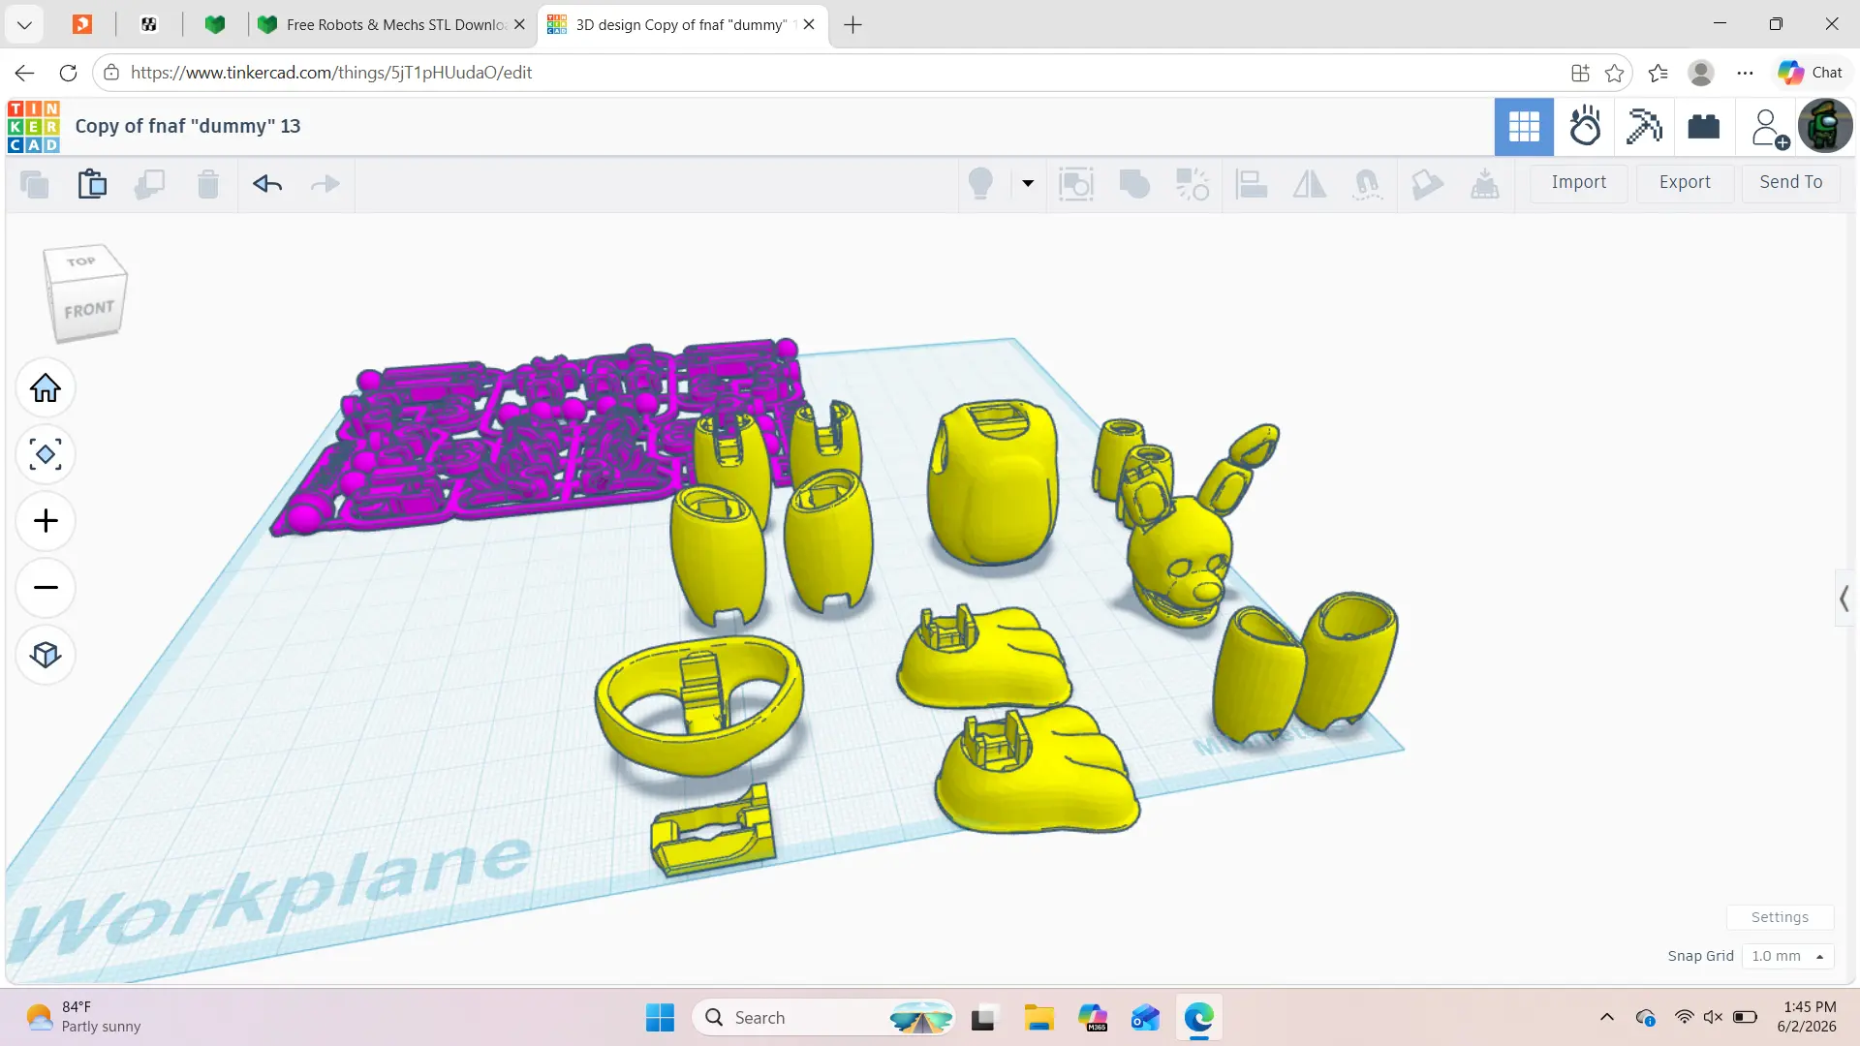1860x1046 pixels.
Task: Invite collaborators with add-person icon
Action: pos(1769,128)
